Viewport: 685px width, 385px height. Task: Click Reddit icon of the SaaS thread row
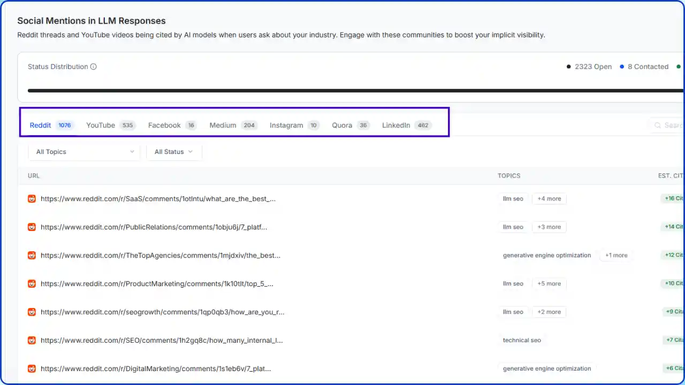tap(32, 198)
